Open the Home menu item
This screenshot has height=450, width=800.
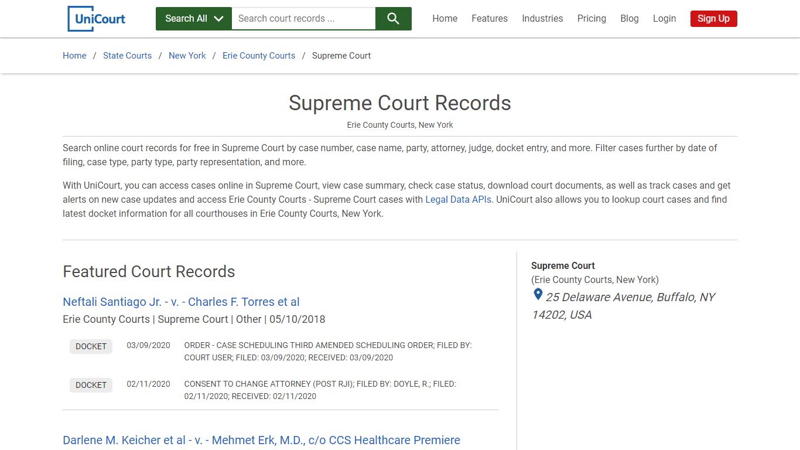pos(445,19)
